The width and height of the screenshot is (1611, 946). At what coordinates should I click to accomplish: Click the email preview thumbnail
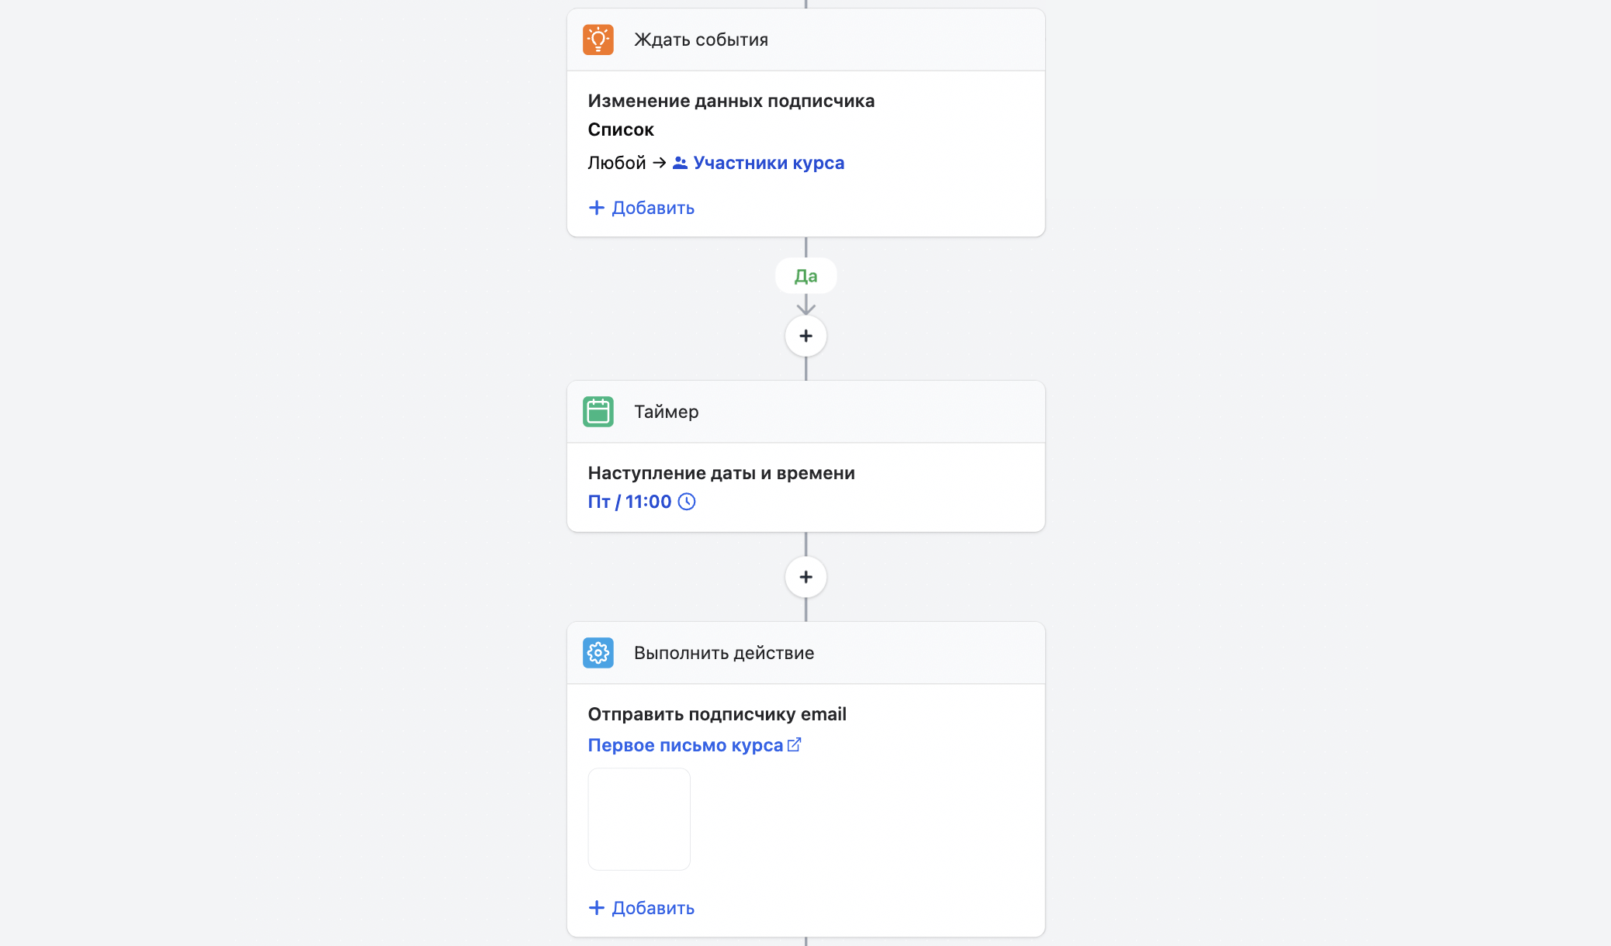click(x=639, y=819)
